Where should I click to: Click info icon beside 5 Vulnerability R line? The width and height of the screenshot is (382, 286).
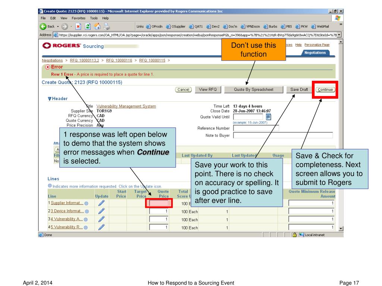[x=86, y=228]
